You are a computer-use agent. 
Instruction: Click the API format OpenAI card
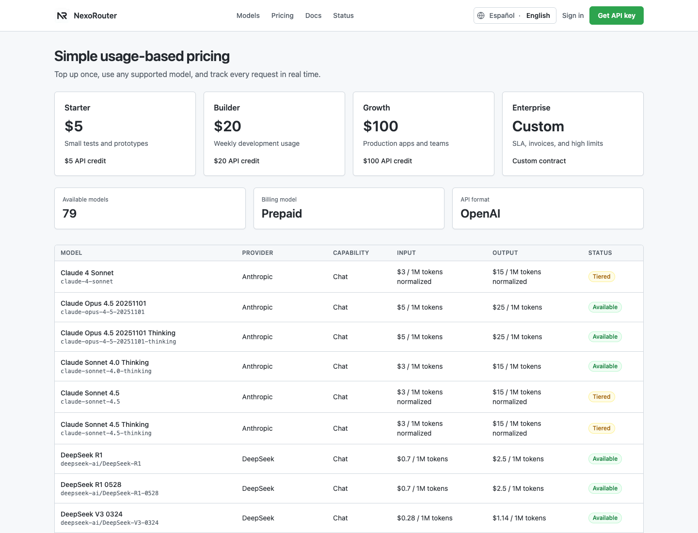[548, 208]
